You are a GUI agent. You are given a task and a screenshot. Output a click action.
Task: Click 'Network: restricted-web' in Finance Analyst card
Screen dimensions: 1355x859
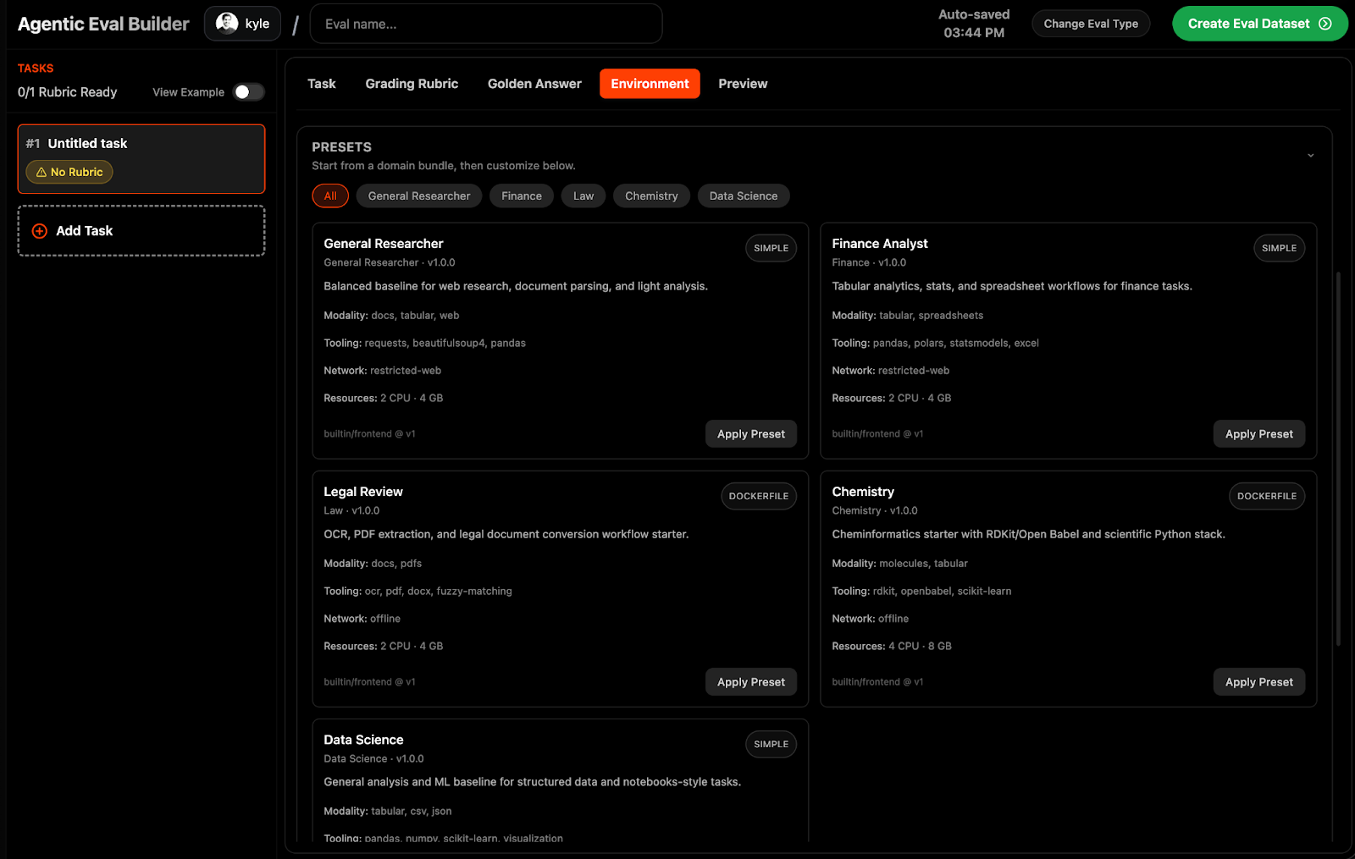(x=891, y=371)
